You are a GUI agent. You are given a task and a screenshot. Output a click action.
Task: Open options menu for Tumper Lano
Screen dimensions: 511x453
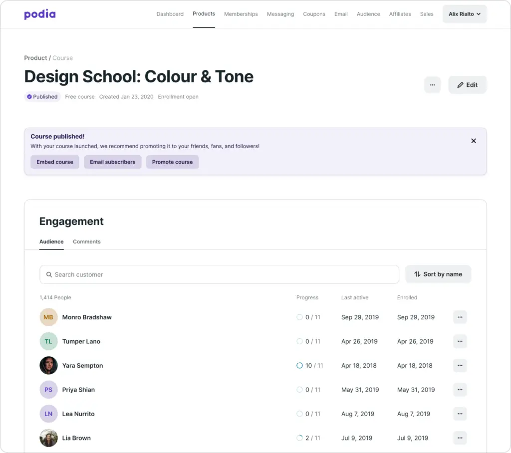pos(460,342)
